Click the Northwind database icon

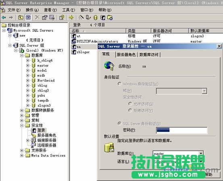33,80
